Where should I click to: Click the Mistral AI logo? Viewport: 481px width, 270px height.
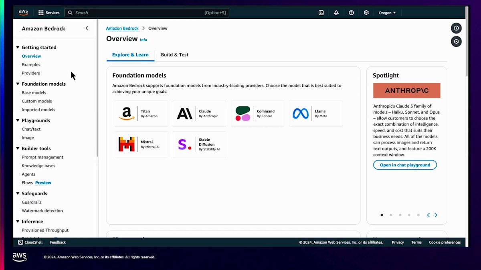[x=127, y=144]
